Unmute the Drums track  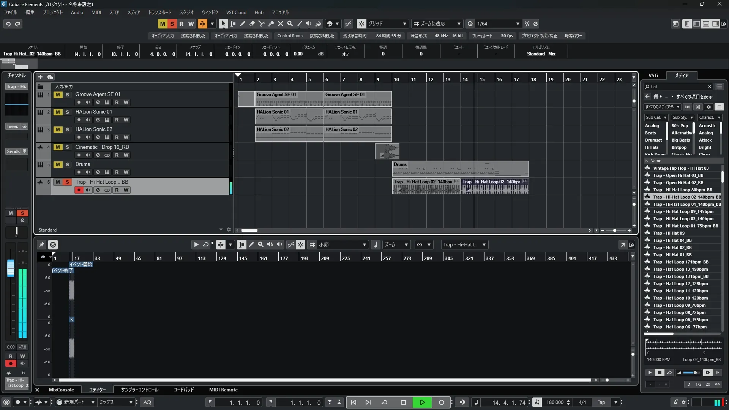click(x=58, y=164)
